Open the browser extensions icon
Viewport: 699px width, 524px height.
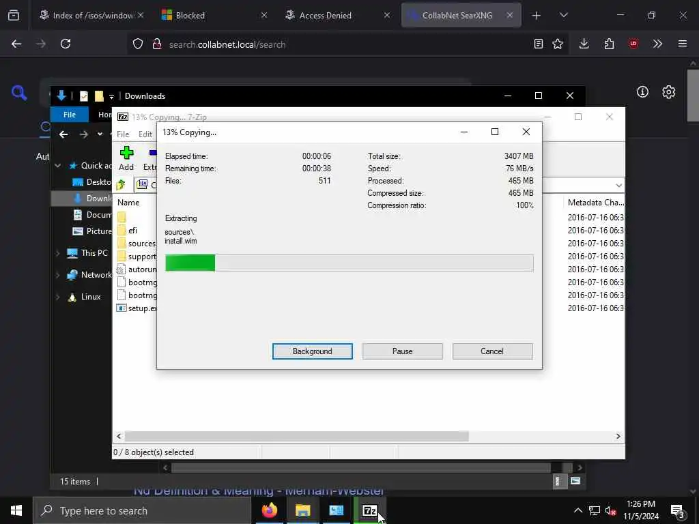(x=608, y=44)
